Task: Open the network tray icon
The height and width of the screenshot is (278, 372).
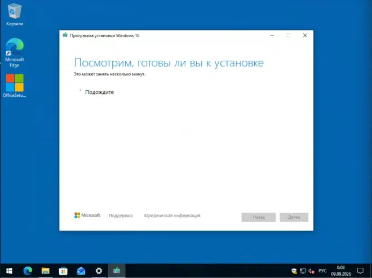Action: pyautogui.click(x=303, y=271)
